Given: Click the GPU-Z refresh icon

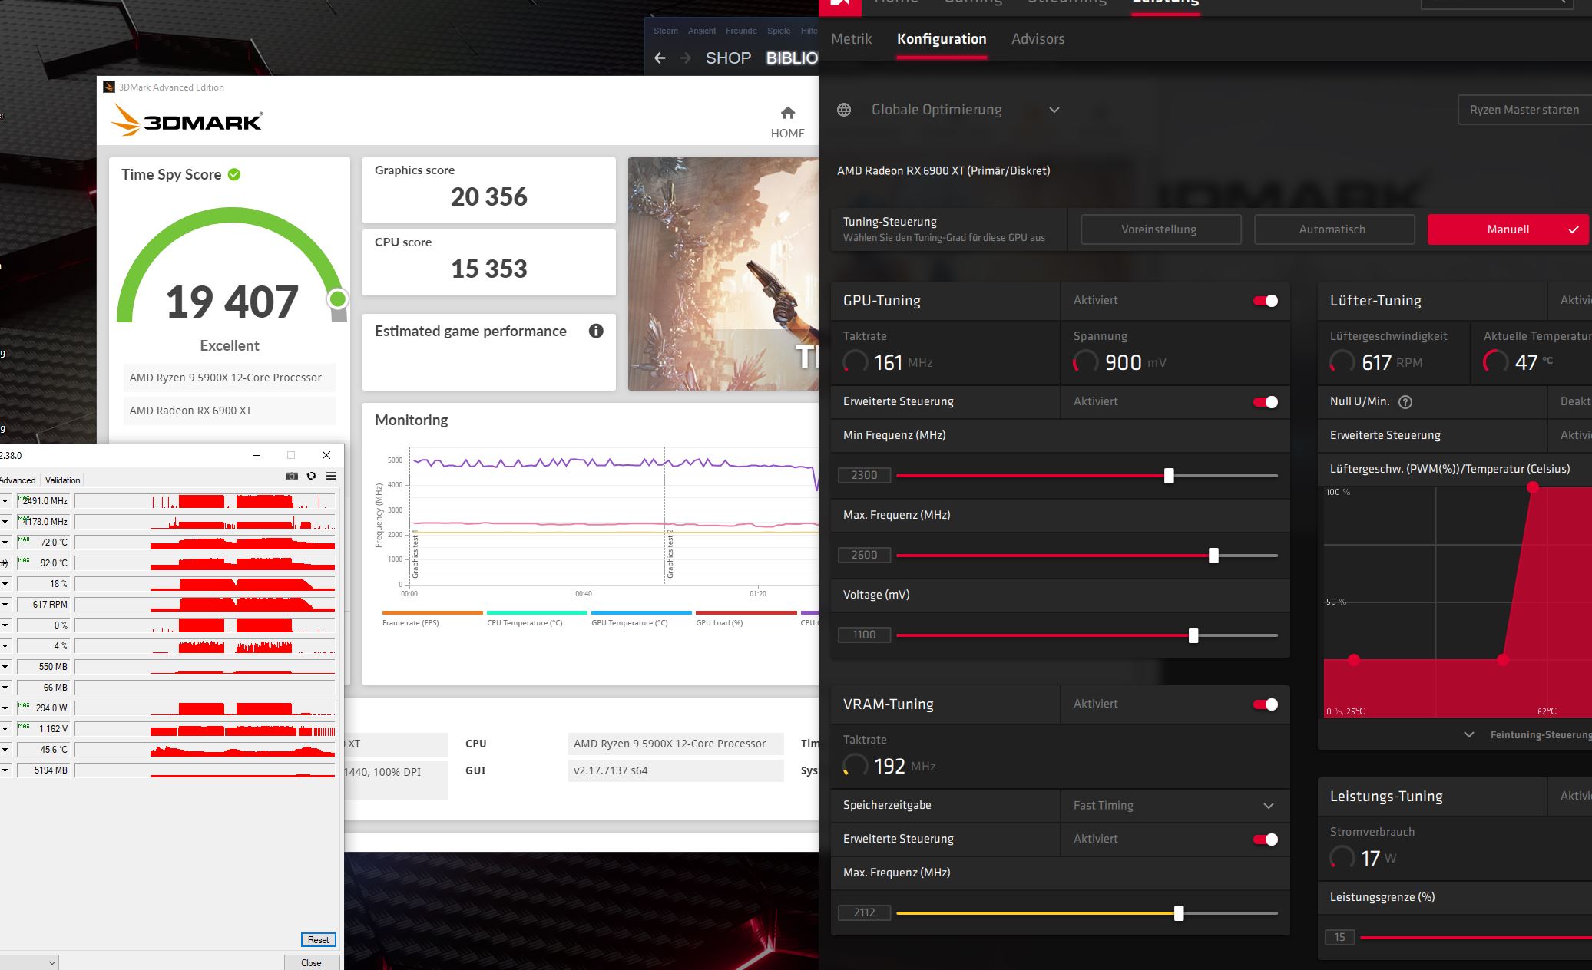Looking at the screenshot, I should (312, 476).
